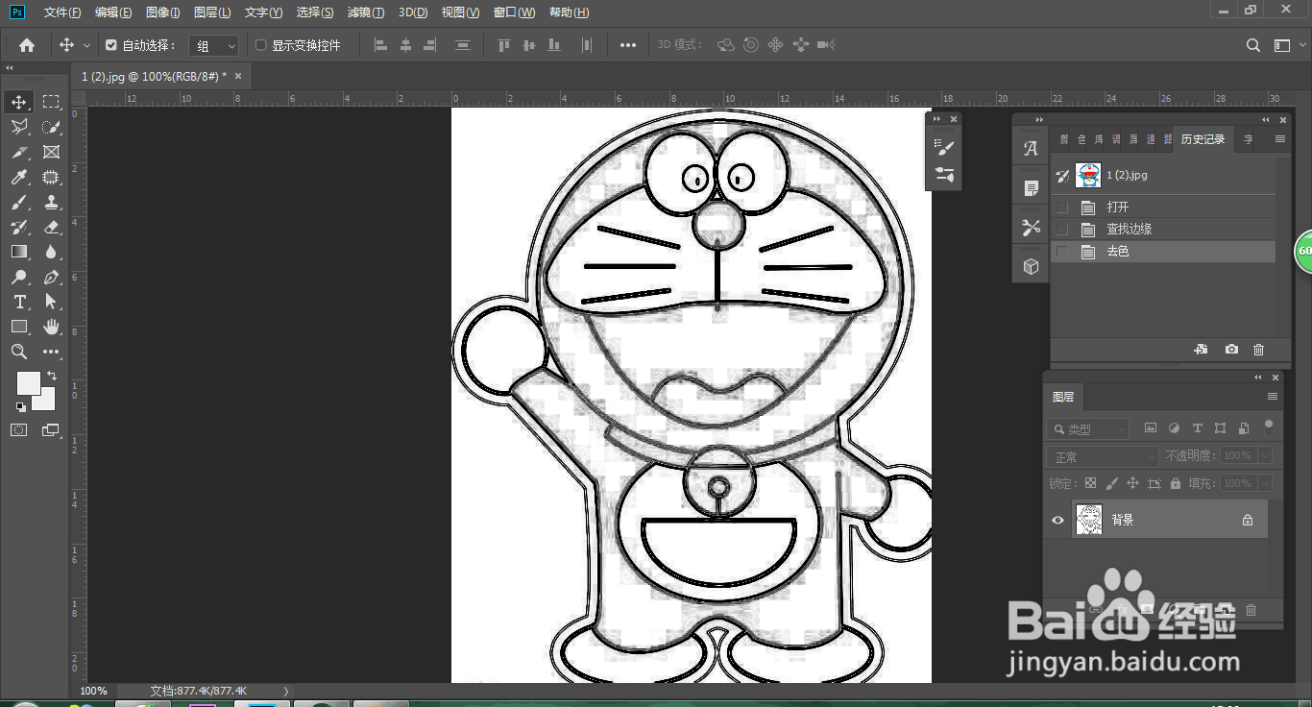Select the Move tool
This screenshot has width=1312, height=707.
pyautogui.click(x=19, y=101)
